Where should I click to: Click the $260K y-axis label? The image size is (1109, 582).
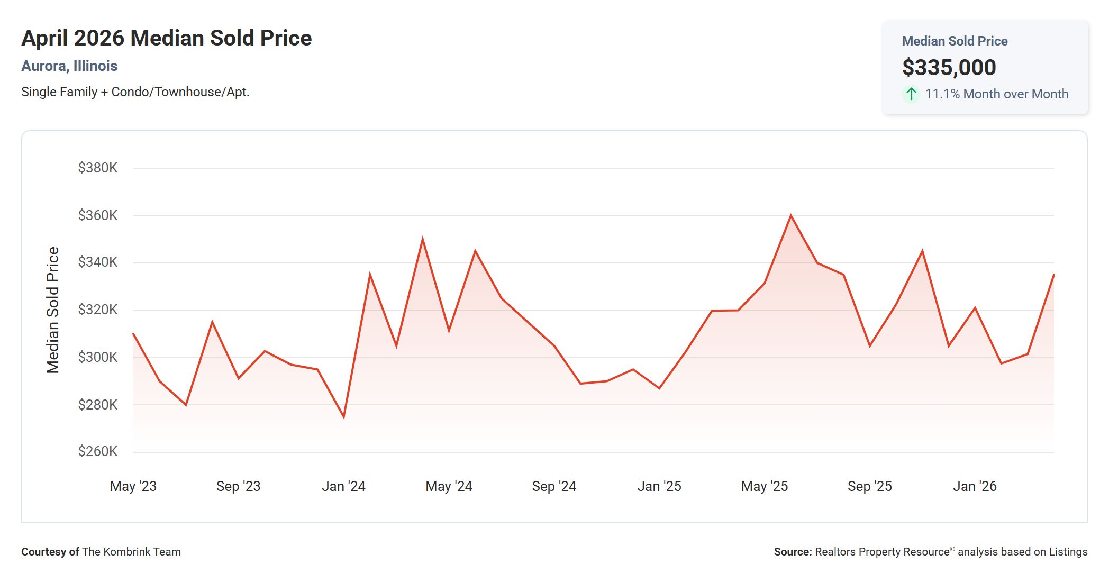(x=98, y=451)
